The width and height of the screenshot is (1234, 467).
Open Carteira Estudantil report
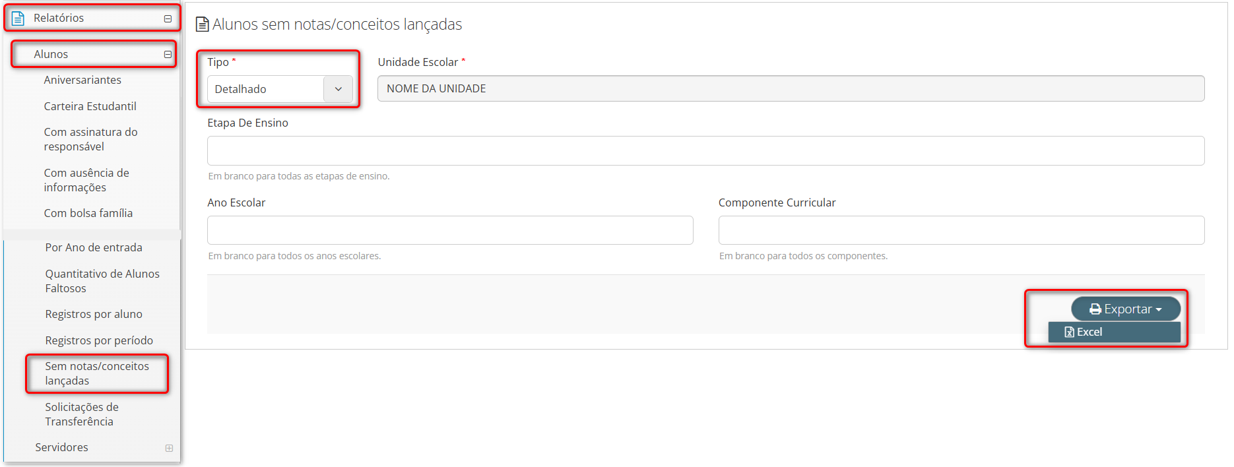(x=90, y=106)
